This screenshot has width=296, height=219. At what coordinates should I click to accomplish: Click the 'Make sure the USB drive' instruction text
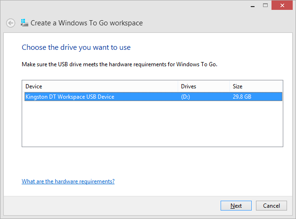click(119, 64)
